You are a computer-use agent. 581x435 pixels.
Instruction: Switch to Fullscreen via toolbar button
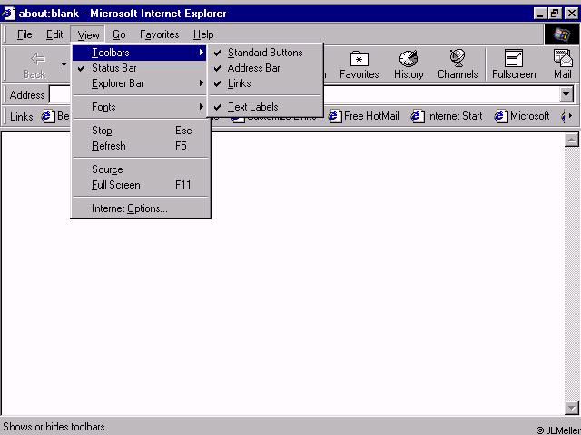(514, 64)
